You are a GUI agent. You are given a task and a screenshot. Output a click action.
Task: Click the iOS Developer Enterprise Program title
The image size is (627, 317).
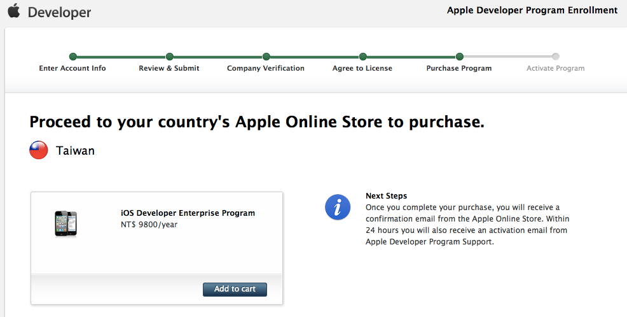point(188,213)
